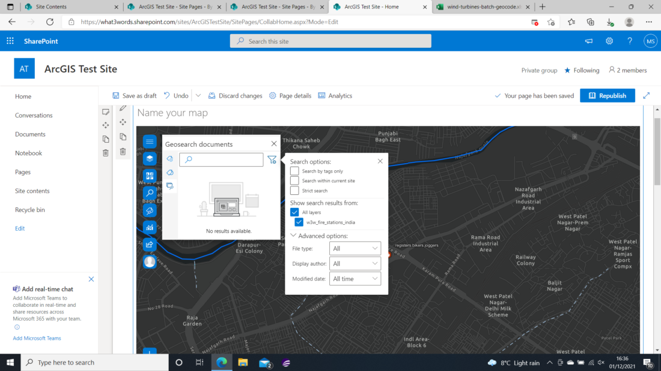Open the map analysis chart tool
Image resolution: width=661 pixels, height=371 pixels.
tap(150, 228)
